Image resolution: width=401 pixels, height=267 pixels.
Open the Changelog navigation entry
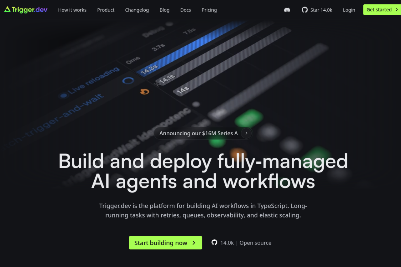click(137, 10)
